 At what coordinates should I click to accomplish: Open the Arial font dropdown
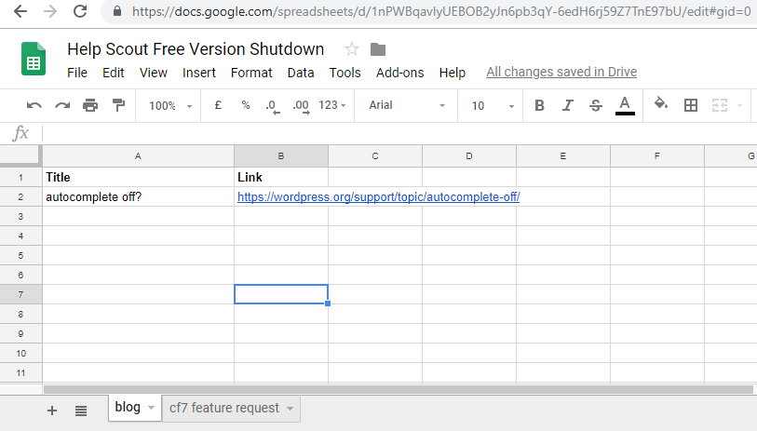(x=407, y=106)
